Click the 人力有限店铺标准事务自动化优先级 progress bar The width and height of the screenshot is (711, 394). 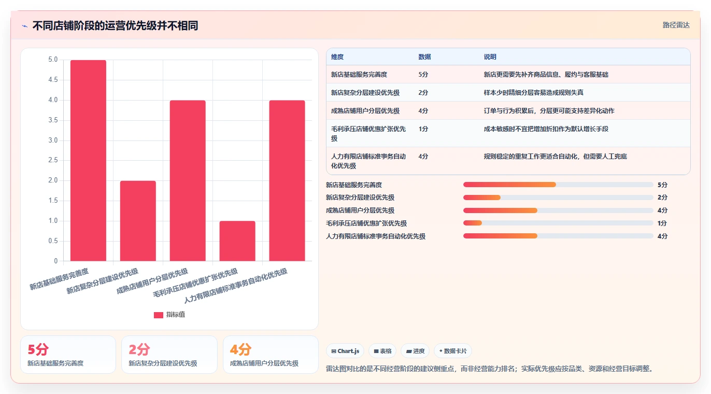tap(558, 236)
